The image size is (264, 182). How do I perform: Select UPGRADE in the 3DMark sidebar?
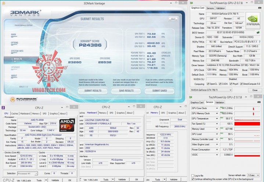pyautogui.click(x=15, y=67)
